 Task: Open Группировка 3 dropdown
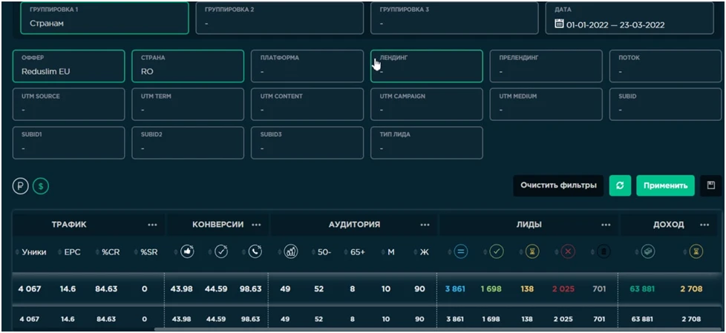point(454,18)
